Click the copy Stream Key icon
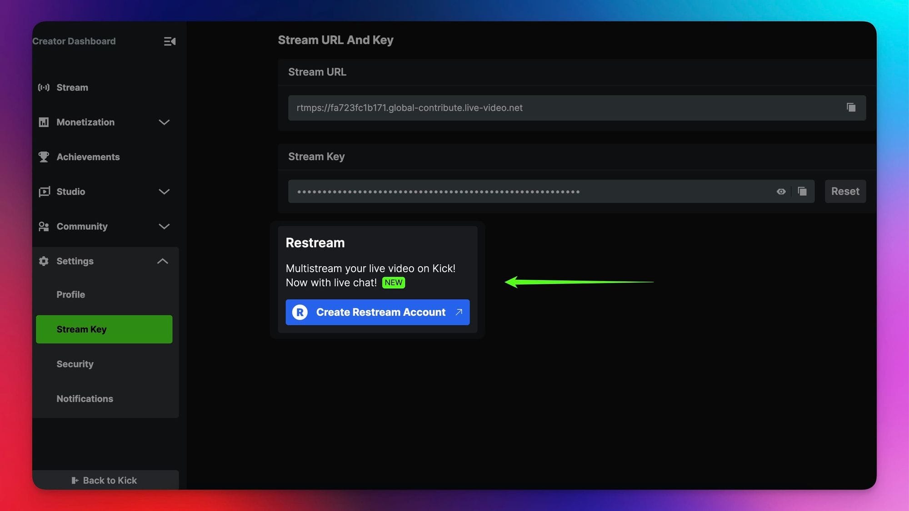 802,191
